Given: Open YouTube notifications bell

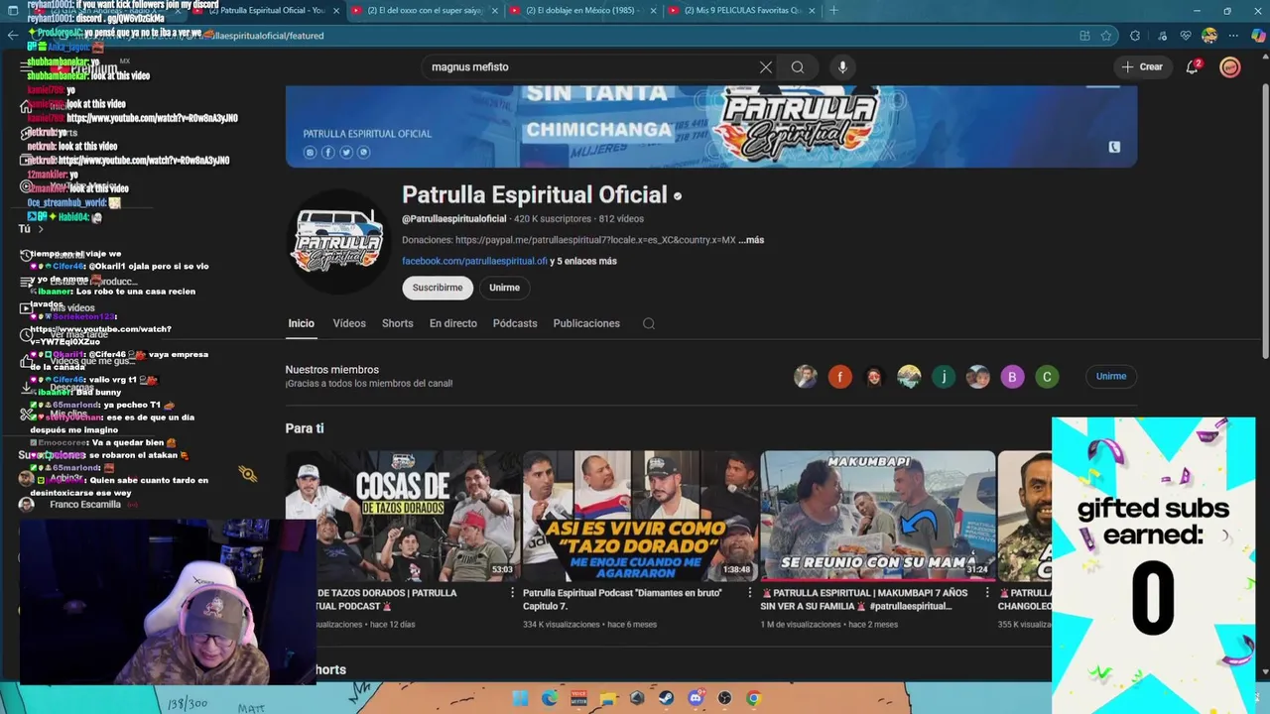Looking at the screenshot, I should pyautogui.click(x=1193, y=67).
